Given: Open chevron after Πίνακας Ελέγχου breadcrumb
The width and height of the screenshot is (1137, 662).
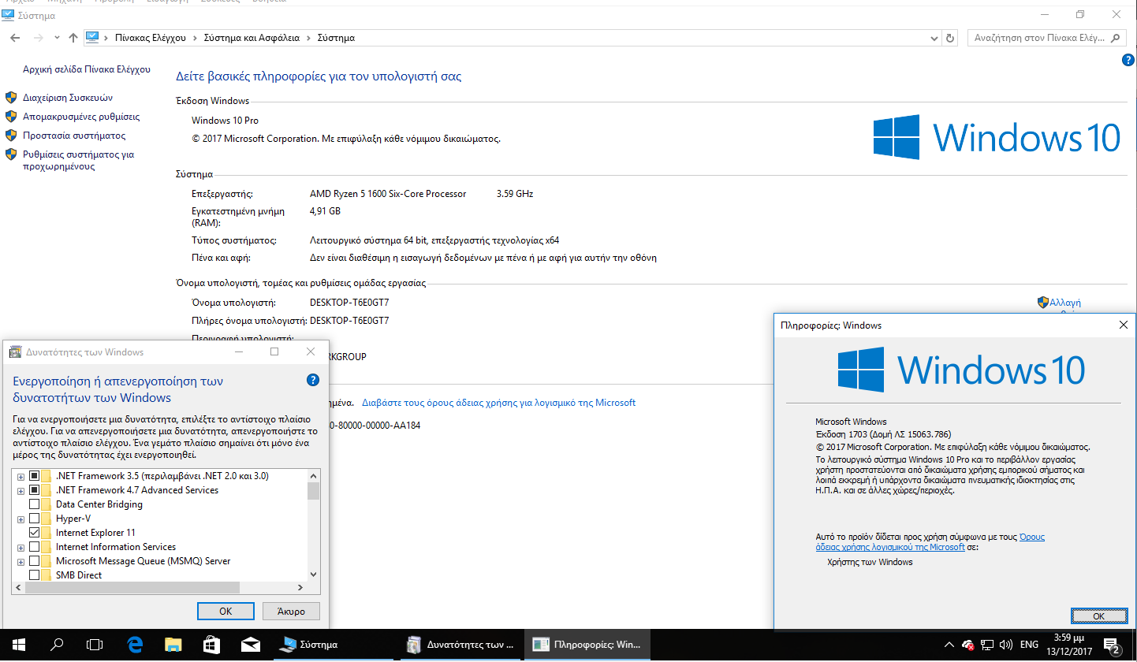Looking at the screenshot, I should point(195,38).
